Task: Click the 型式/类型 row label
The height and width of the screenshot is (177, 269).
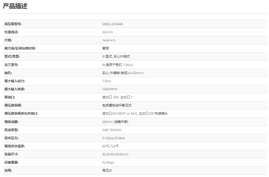Action: (x=12, y=56)
